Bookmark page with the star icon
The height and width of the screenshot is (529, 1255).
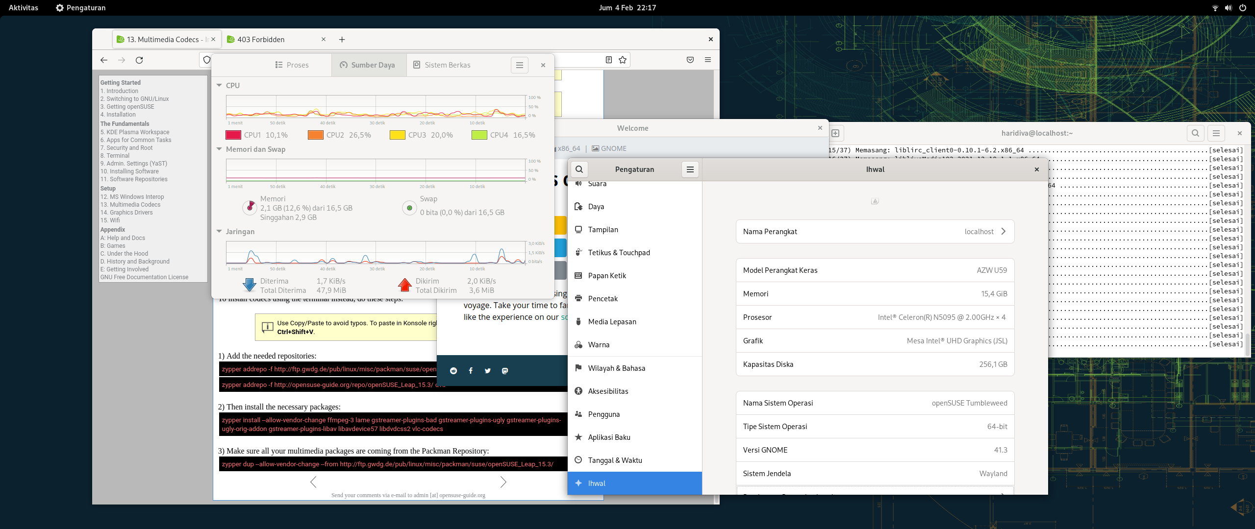(623, 60)
